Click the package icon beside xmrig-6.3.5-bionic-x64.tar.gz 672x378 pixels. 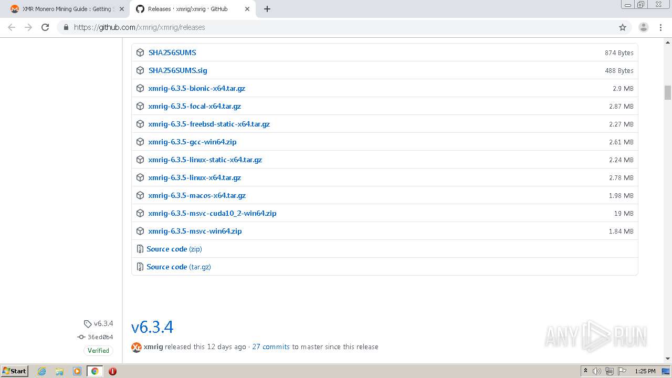[x=140, y=88]
